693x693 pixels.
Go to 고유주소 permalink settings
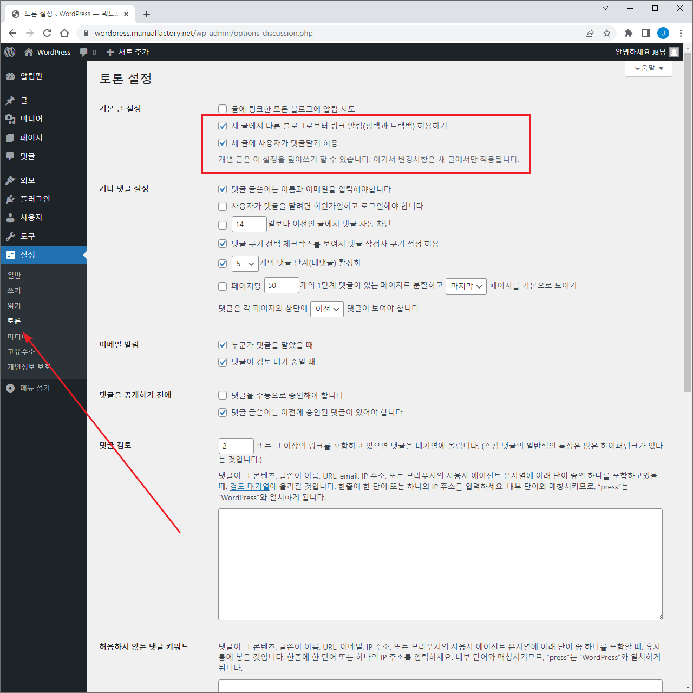pos(21,351)
